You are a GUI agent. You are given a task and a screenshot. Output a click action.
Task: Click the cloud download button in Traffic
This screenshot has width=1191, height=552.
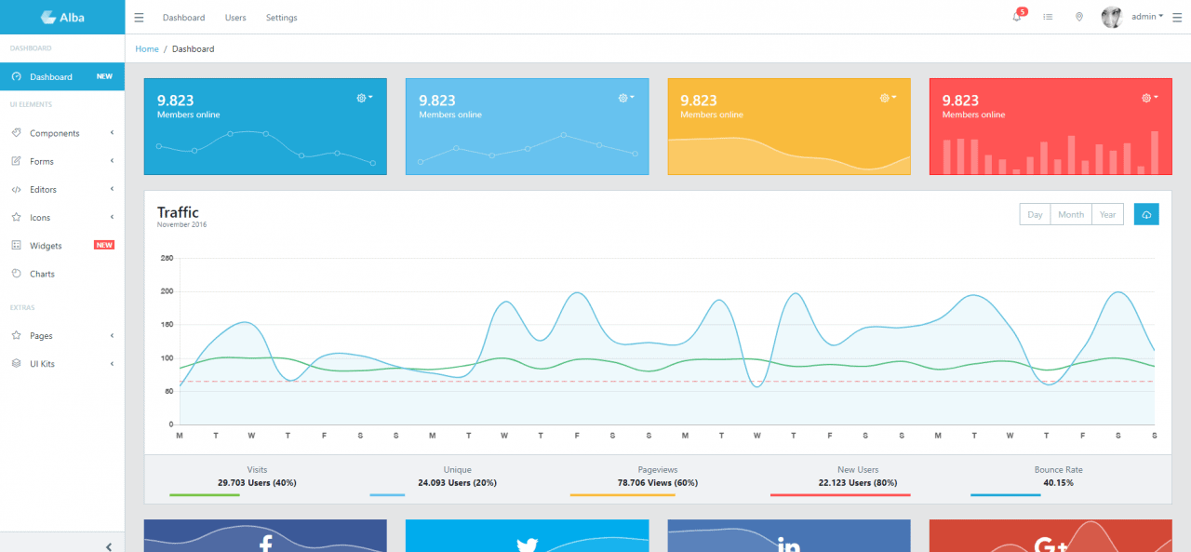pos(1146,214)
